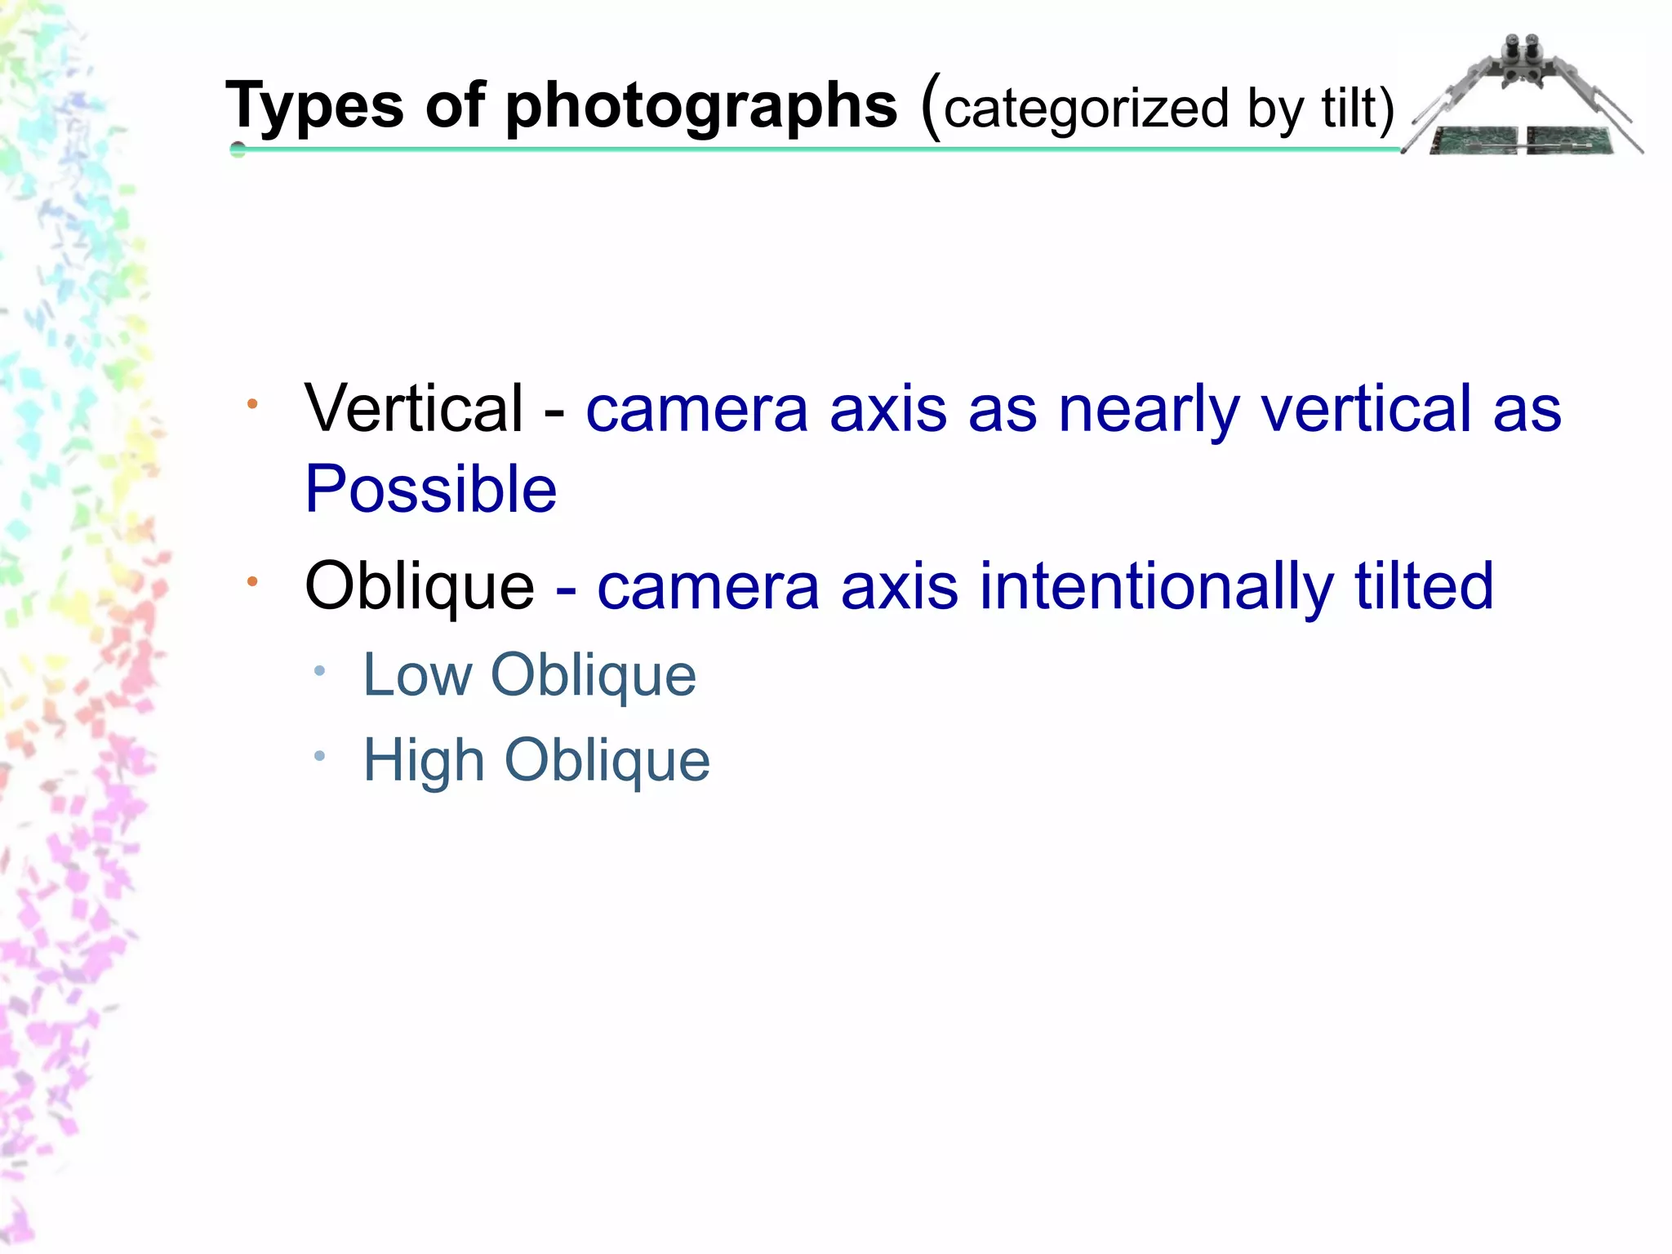Click the orange bullet beside Oblique
Screen dimensions: 1672x1254
tap(253, 581)
